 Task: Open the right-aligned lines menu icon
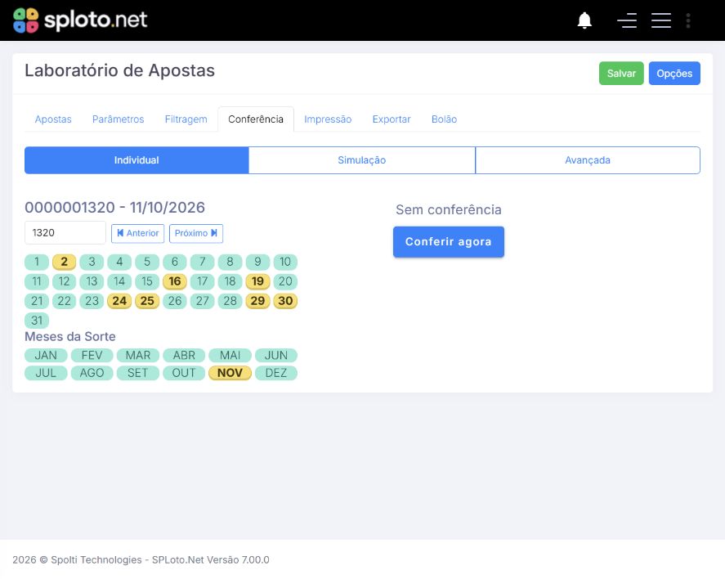point(627,20)
